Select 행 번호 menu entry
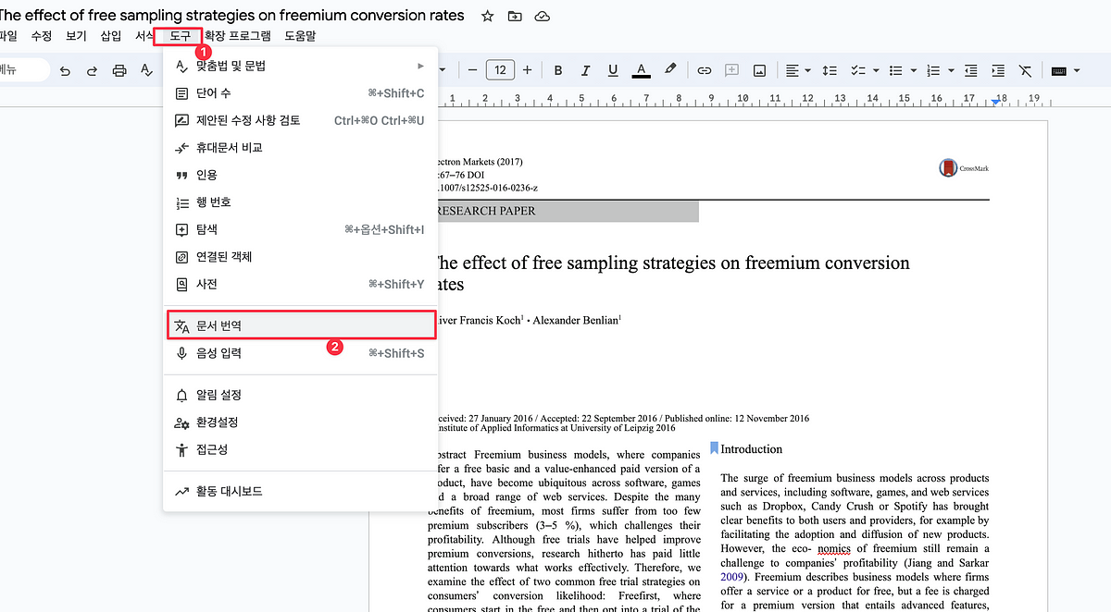The width and height of the screenshot is (1111, 612). point(298,202)
